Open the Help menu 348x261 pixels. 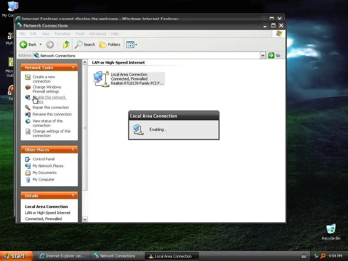click(x=115, y=34)
